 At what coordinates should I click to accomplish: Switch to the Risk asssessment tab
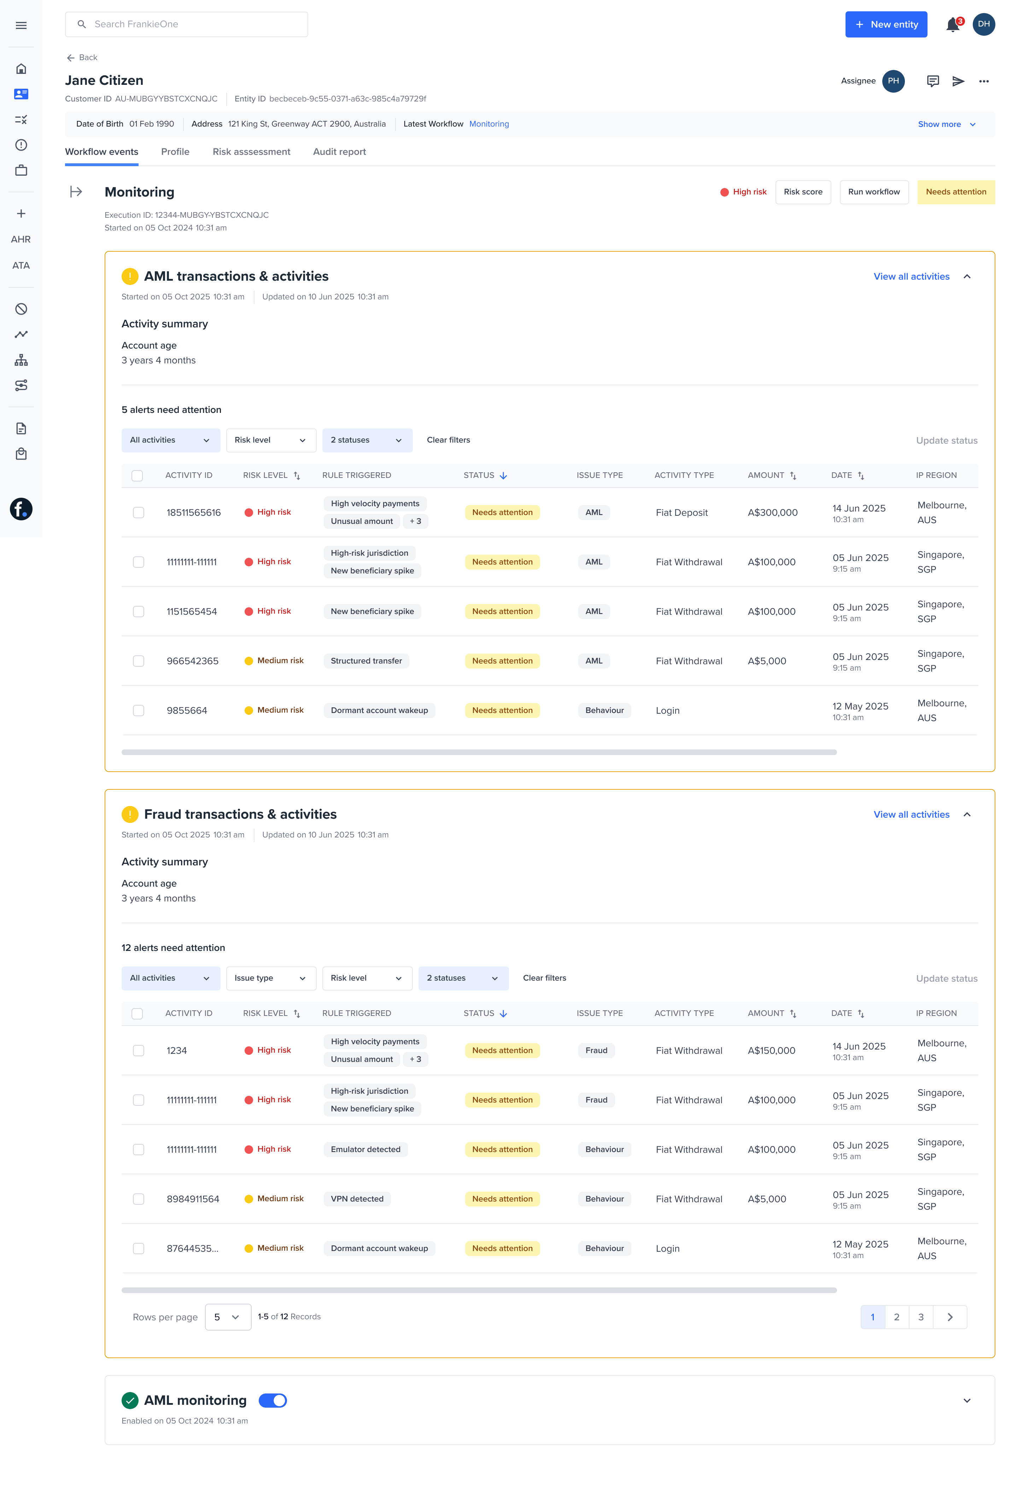click(252, 152)
